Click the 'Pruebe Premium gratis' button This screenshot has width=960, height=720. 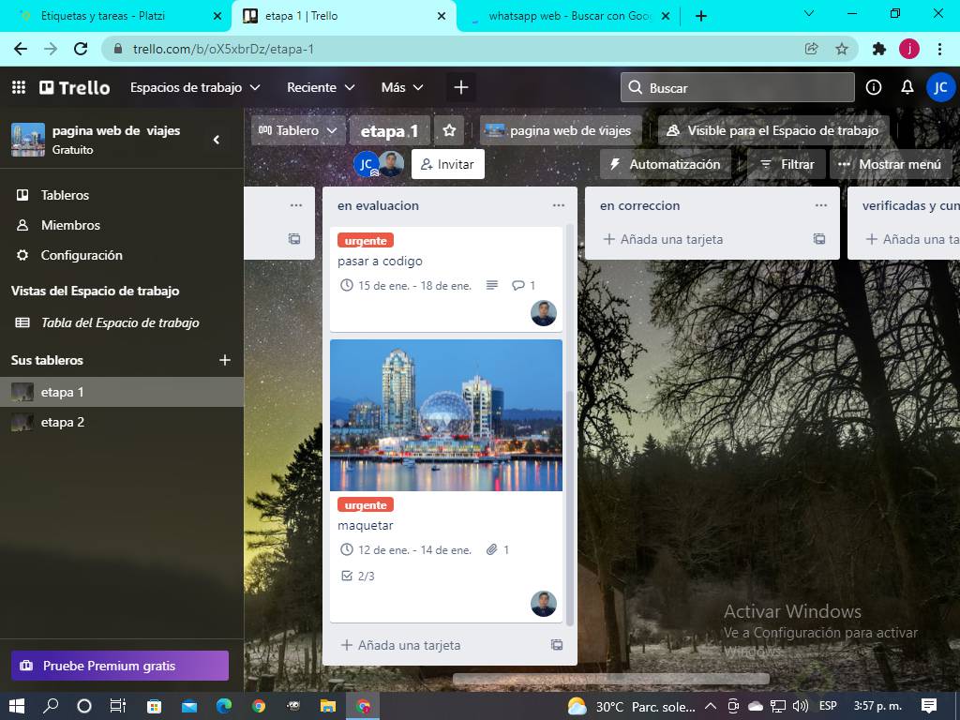click(x=120, y=666)
